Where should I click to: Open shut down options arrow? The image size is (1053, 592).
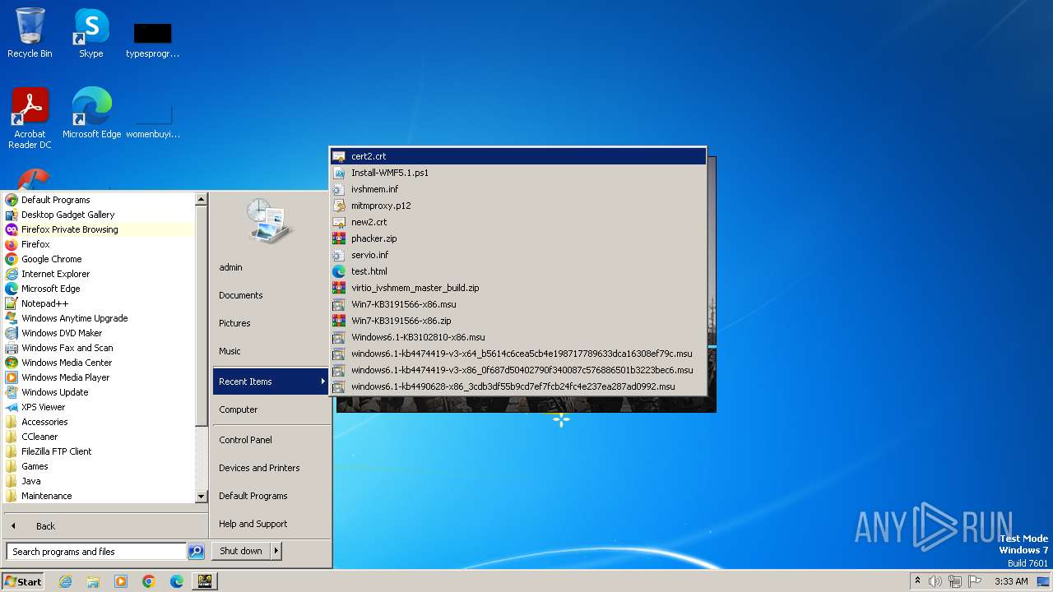pyautogui.click(x=276, y=551)
